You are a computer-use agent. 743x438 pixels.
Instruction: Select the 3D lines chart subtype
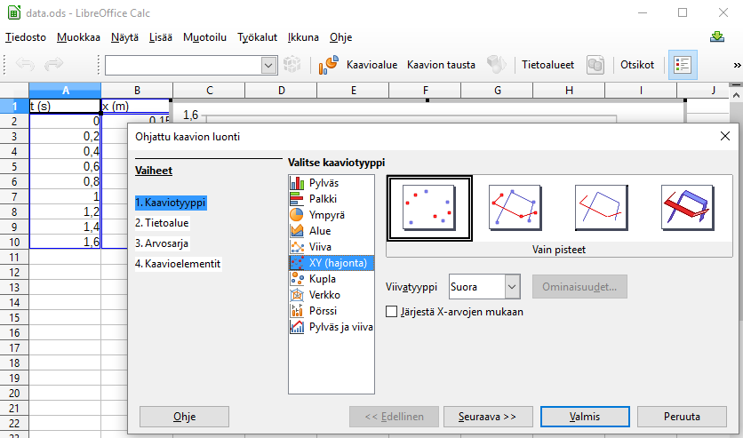[687, 207]
